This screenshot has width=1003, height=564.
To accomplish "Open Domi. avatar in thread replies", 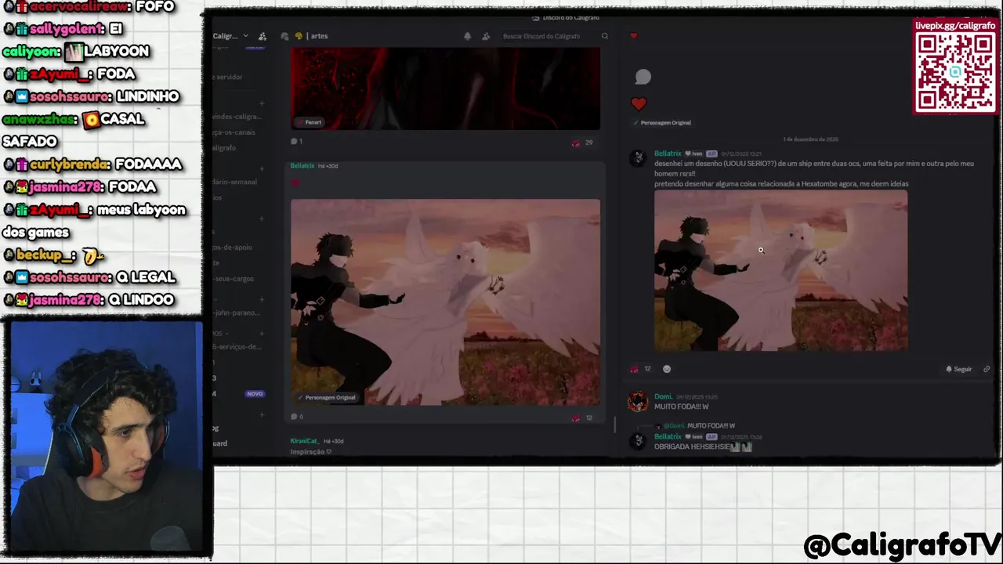I will coord(638,402).
